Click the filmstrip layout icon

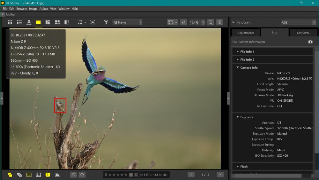(80, 22)
